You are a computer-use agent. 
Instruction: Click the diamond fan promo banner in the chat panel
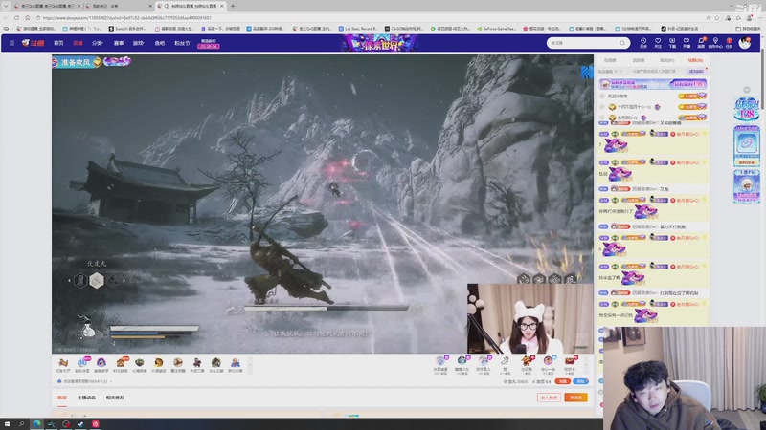pos(653,84)
